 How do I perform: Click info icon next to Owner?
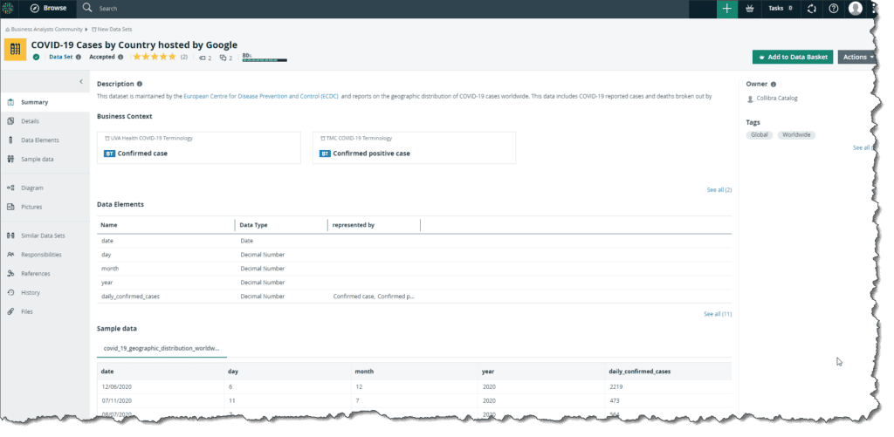tap(774, 84)
